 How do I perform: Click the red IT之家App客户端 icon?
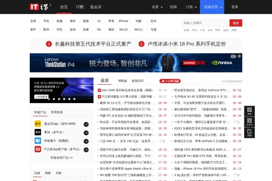(38, 149)
